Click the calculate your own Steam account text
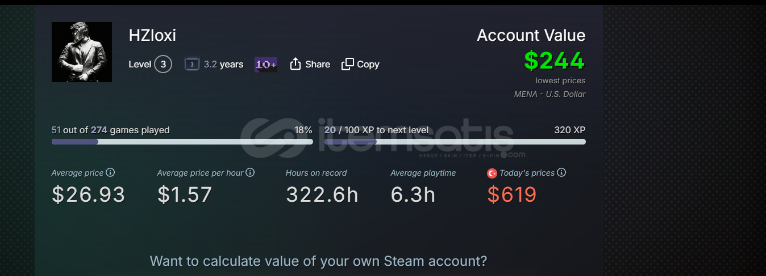The height and width of the screenshot is (276, 766). [318, 261]
